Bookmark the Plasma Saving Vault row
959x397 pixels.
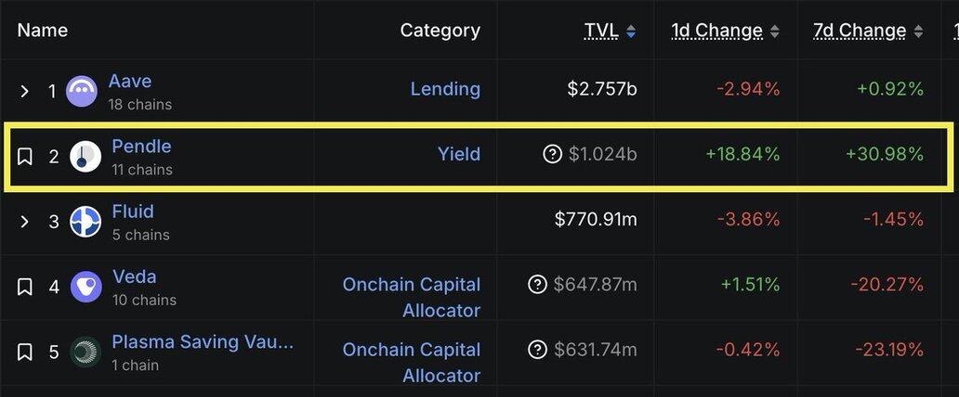click(25, 352)
